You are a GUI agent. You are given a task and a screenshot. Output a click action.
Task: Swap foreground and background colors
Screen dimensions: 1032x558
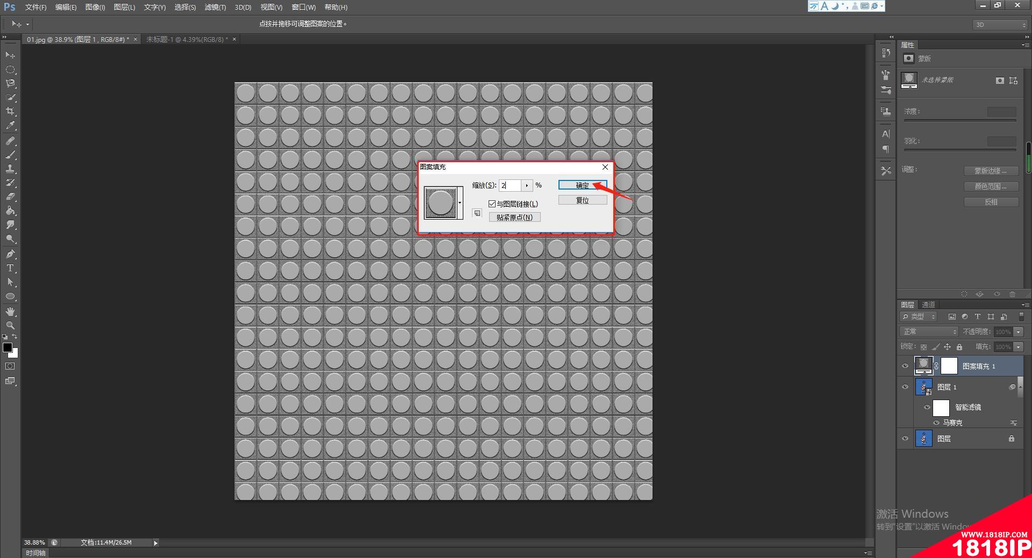15,337
